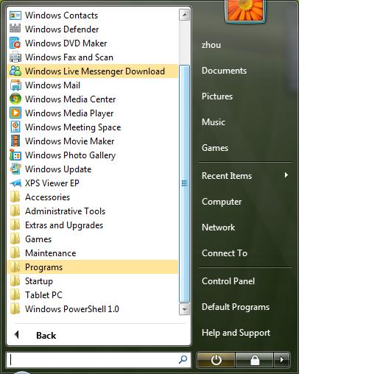Open Network from the Start menu
The image size is (377, 374).
(x=218, y=227)
